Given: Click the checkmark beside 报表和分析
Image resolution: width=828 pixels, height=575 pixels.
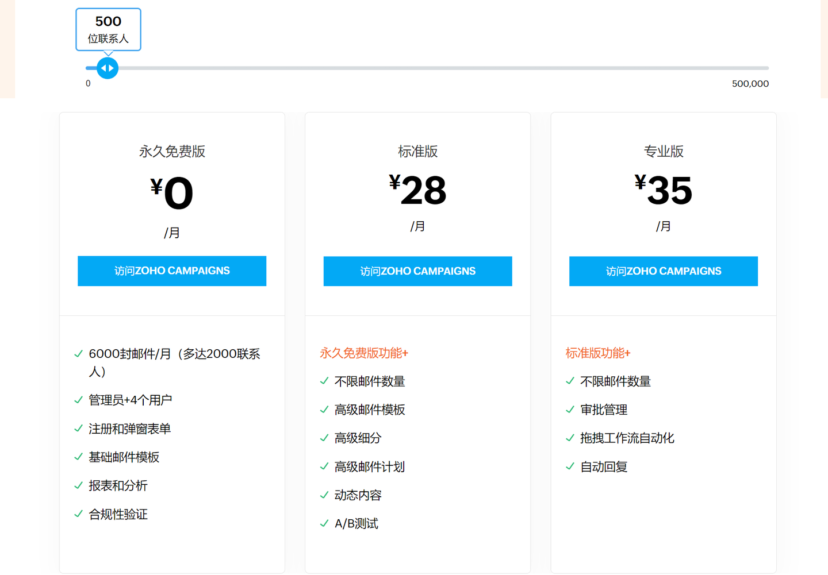Looking at the screenshot, I should (x=79, y=485).
